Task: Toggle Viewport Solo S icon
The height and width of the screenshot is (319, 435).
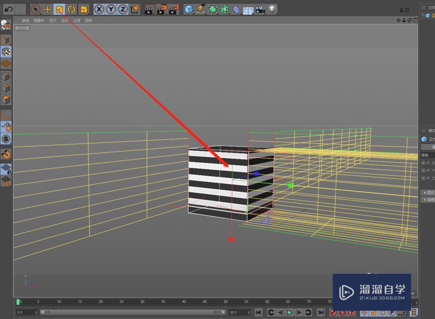Action: 6,139
